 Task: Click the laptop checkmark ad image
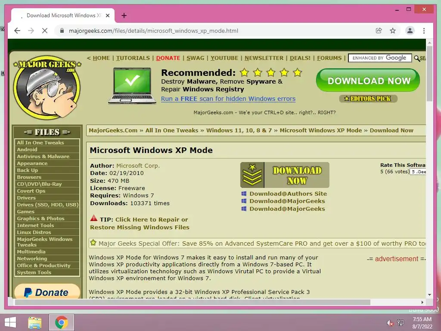[x=132, y=86]
